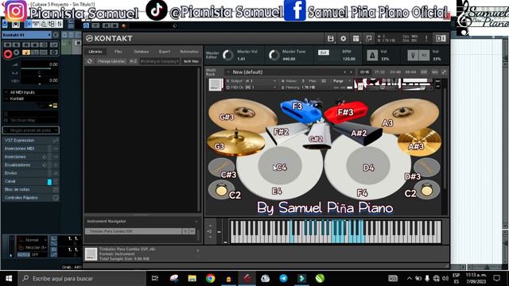Viewport: 509px width, 286px height.
Task: Toggle the aux panel button
Action: [x=435, y=72]
